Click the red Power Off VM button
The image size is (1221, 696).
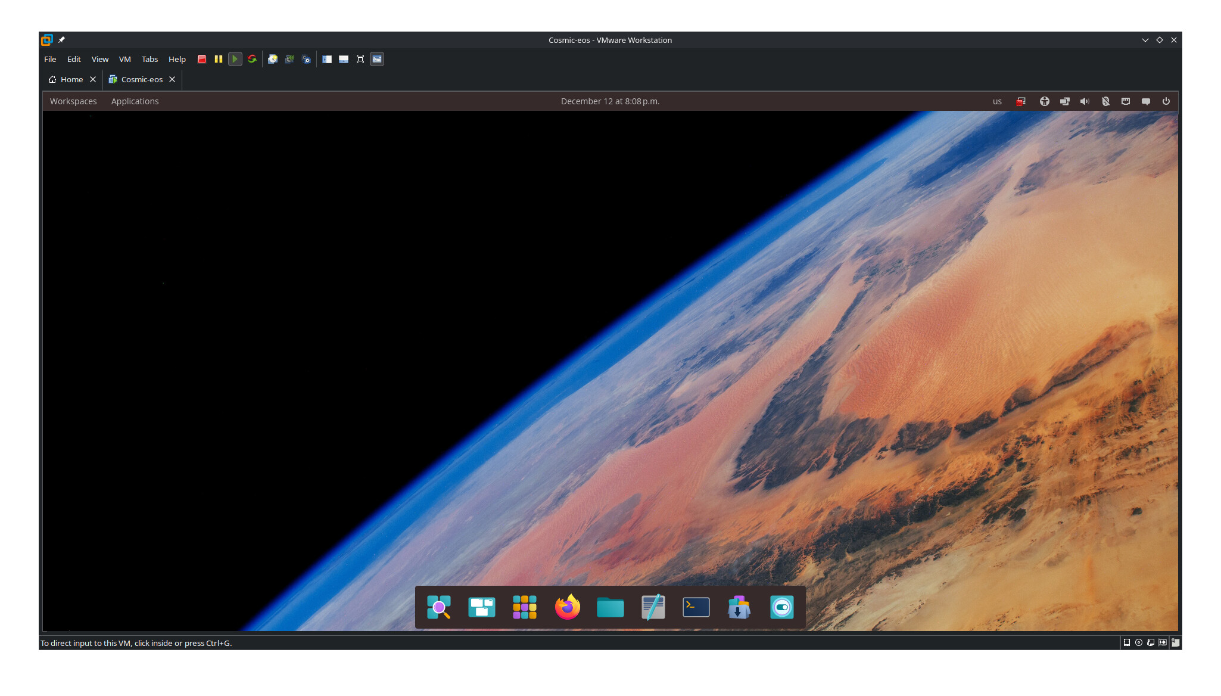202,59
